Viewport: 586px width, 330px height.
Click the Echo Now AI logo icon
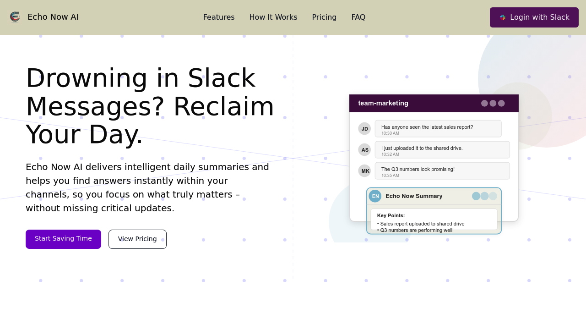(15, 17)
